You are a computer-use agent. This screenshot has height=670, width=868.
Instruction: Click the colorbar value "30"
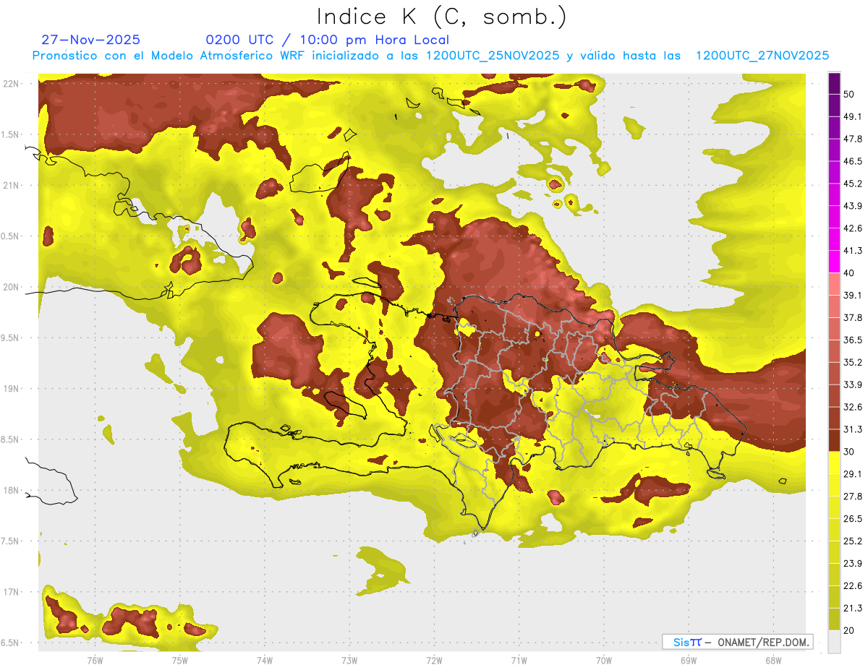coord(848,452)
